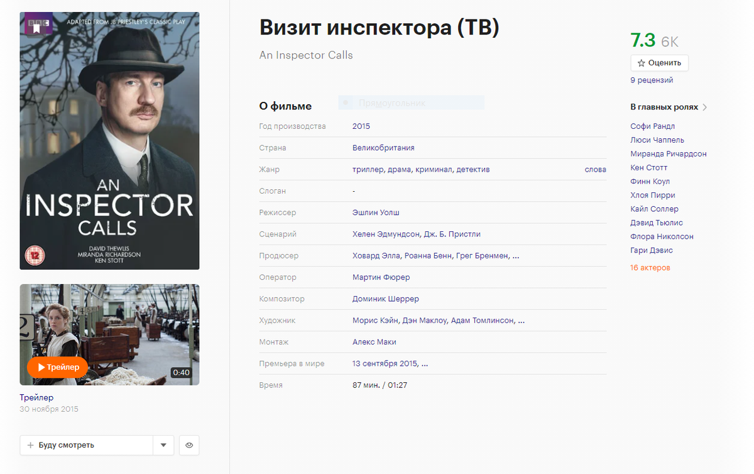The width and height of the screenshot is (754, 474).
Task: Add film via Буду смотреть button
Action: (x=86, y=445)
